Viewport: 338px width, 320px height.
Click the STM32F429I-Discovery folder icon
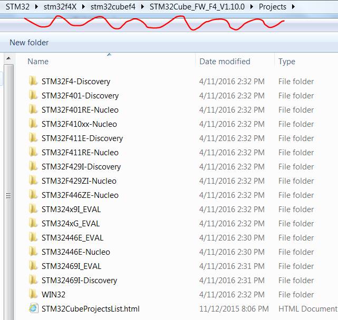[33, 166]
